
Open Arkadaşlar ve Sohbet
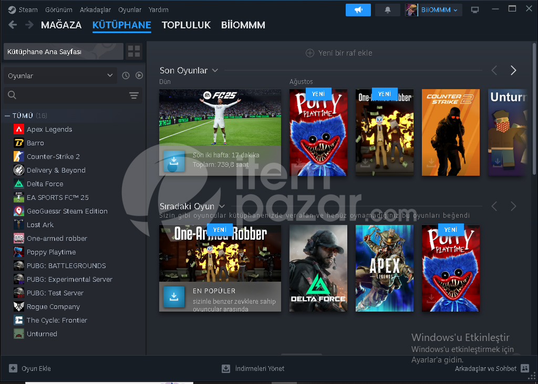point(485,369)
